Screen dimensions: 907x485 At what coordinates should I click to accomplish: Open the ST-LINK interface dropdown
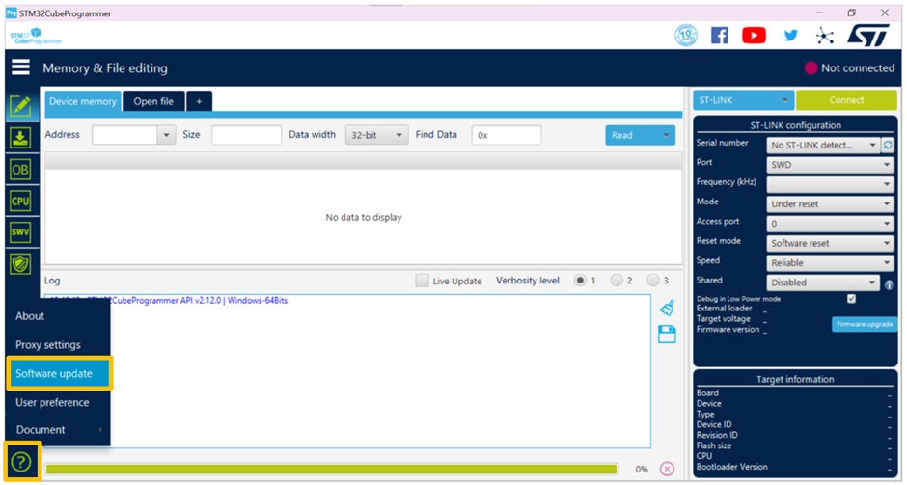pos(743,100)
